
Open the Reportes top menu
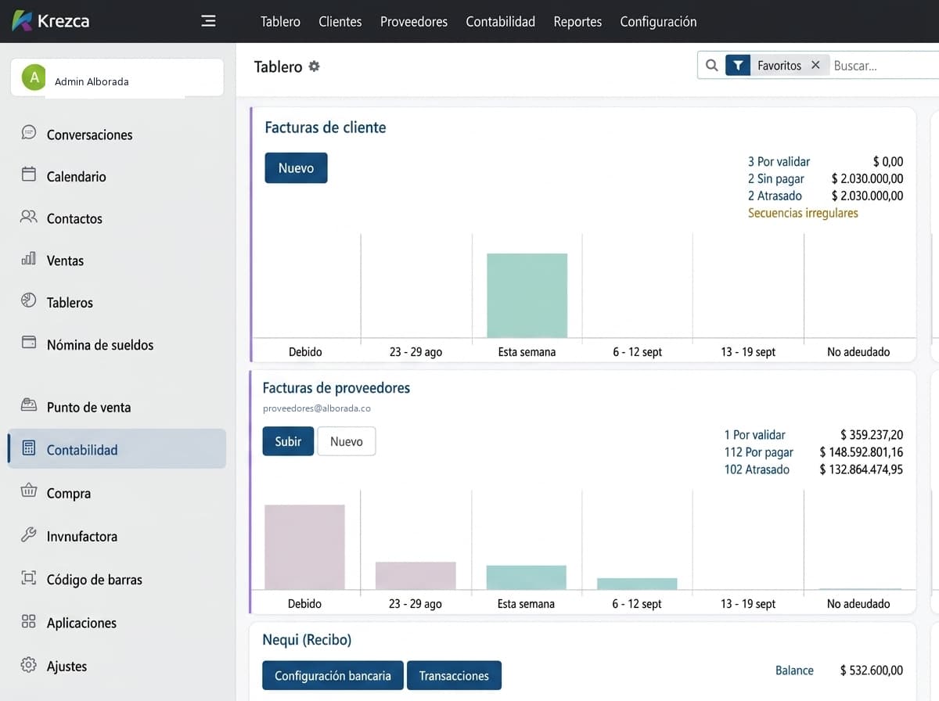[x=577, y=22]
